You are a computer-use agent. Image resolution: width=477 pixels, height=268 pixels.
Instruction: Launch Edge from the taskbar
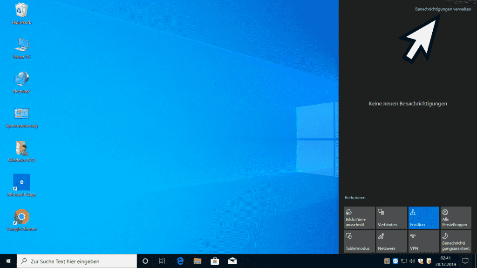[180, 261]
